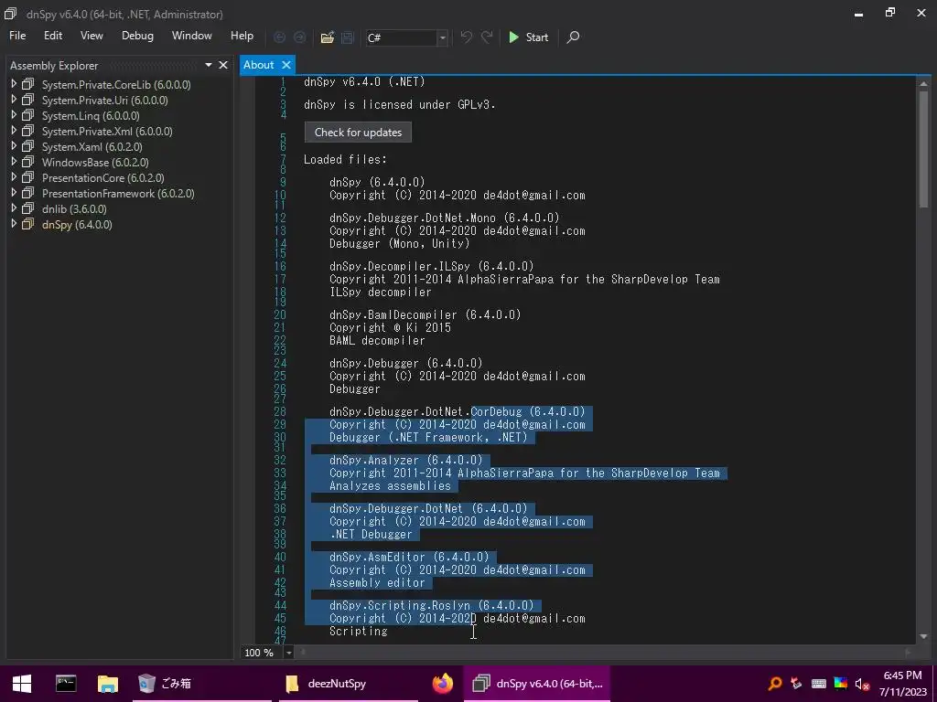The width and height of the screenshot is (937, 702).
Task: Expand the dnSpy (6.4.0.0) node
Action: tap(14, 224)
